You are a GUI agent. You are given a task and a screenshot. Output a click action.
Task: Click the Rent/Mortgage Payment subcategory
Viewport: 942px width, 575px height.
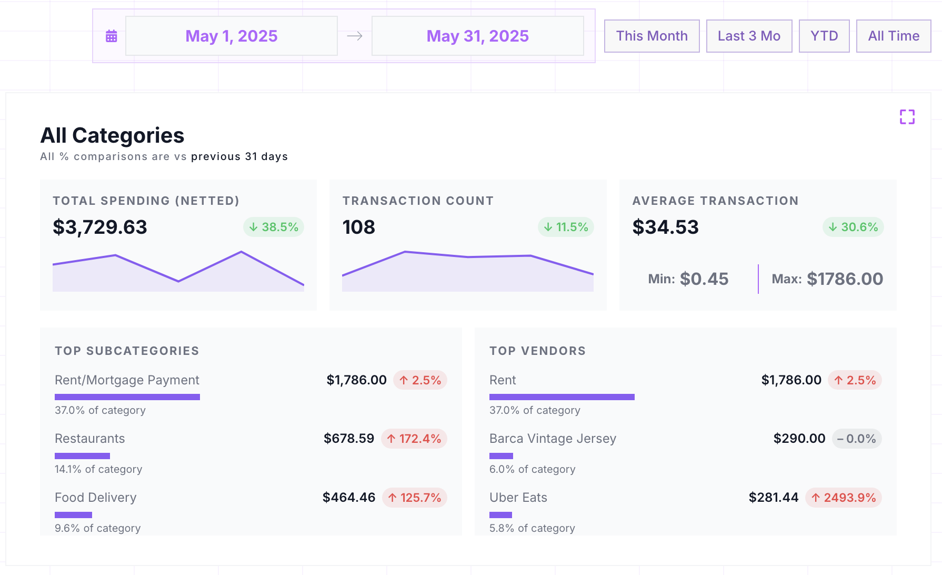[x=127, y=380]
